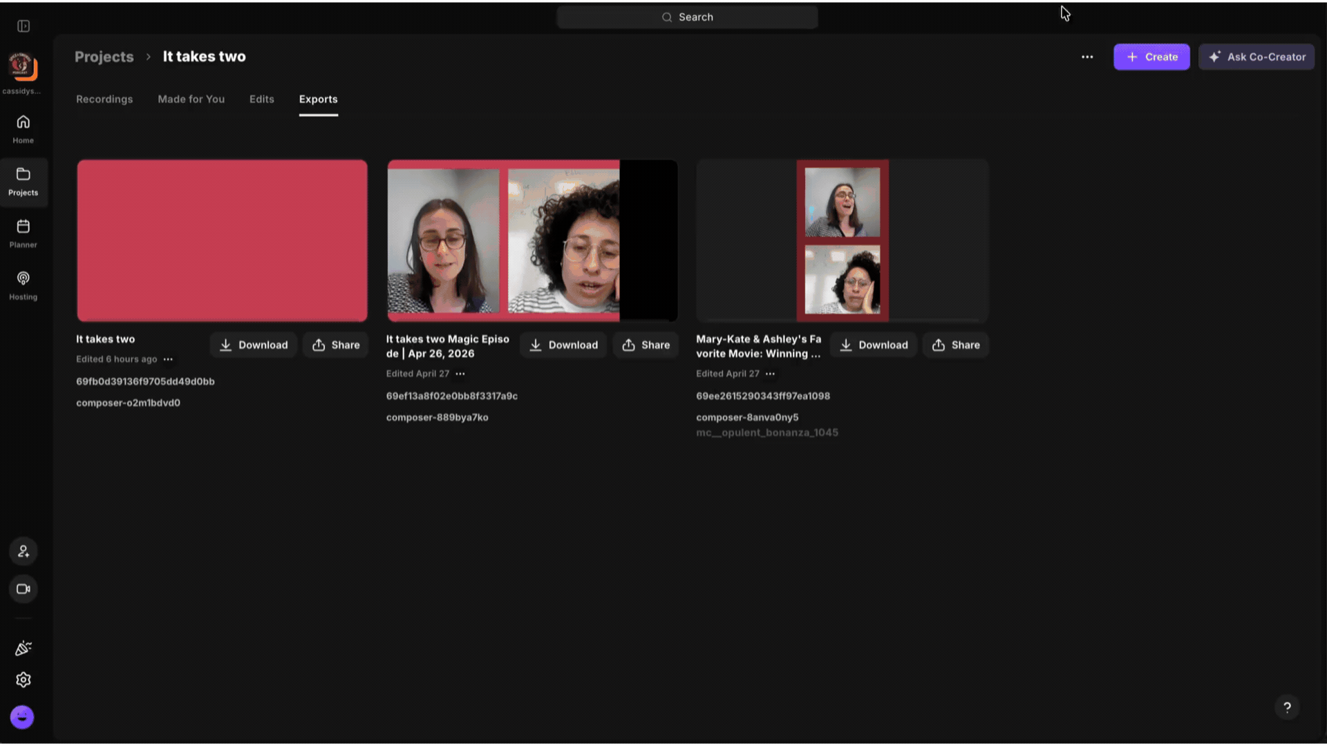This screenshot has height=746, width=1327.
Task: Switch to the Recordings tab
Action: pos(104,99)
